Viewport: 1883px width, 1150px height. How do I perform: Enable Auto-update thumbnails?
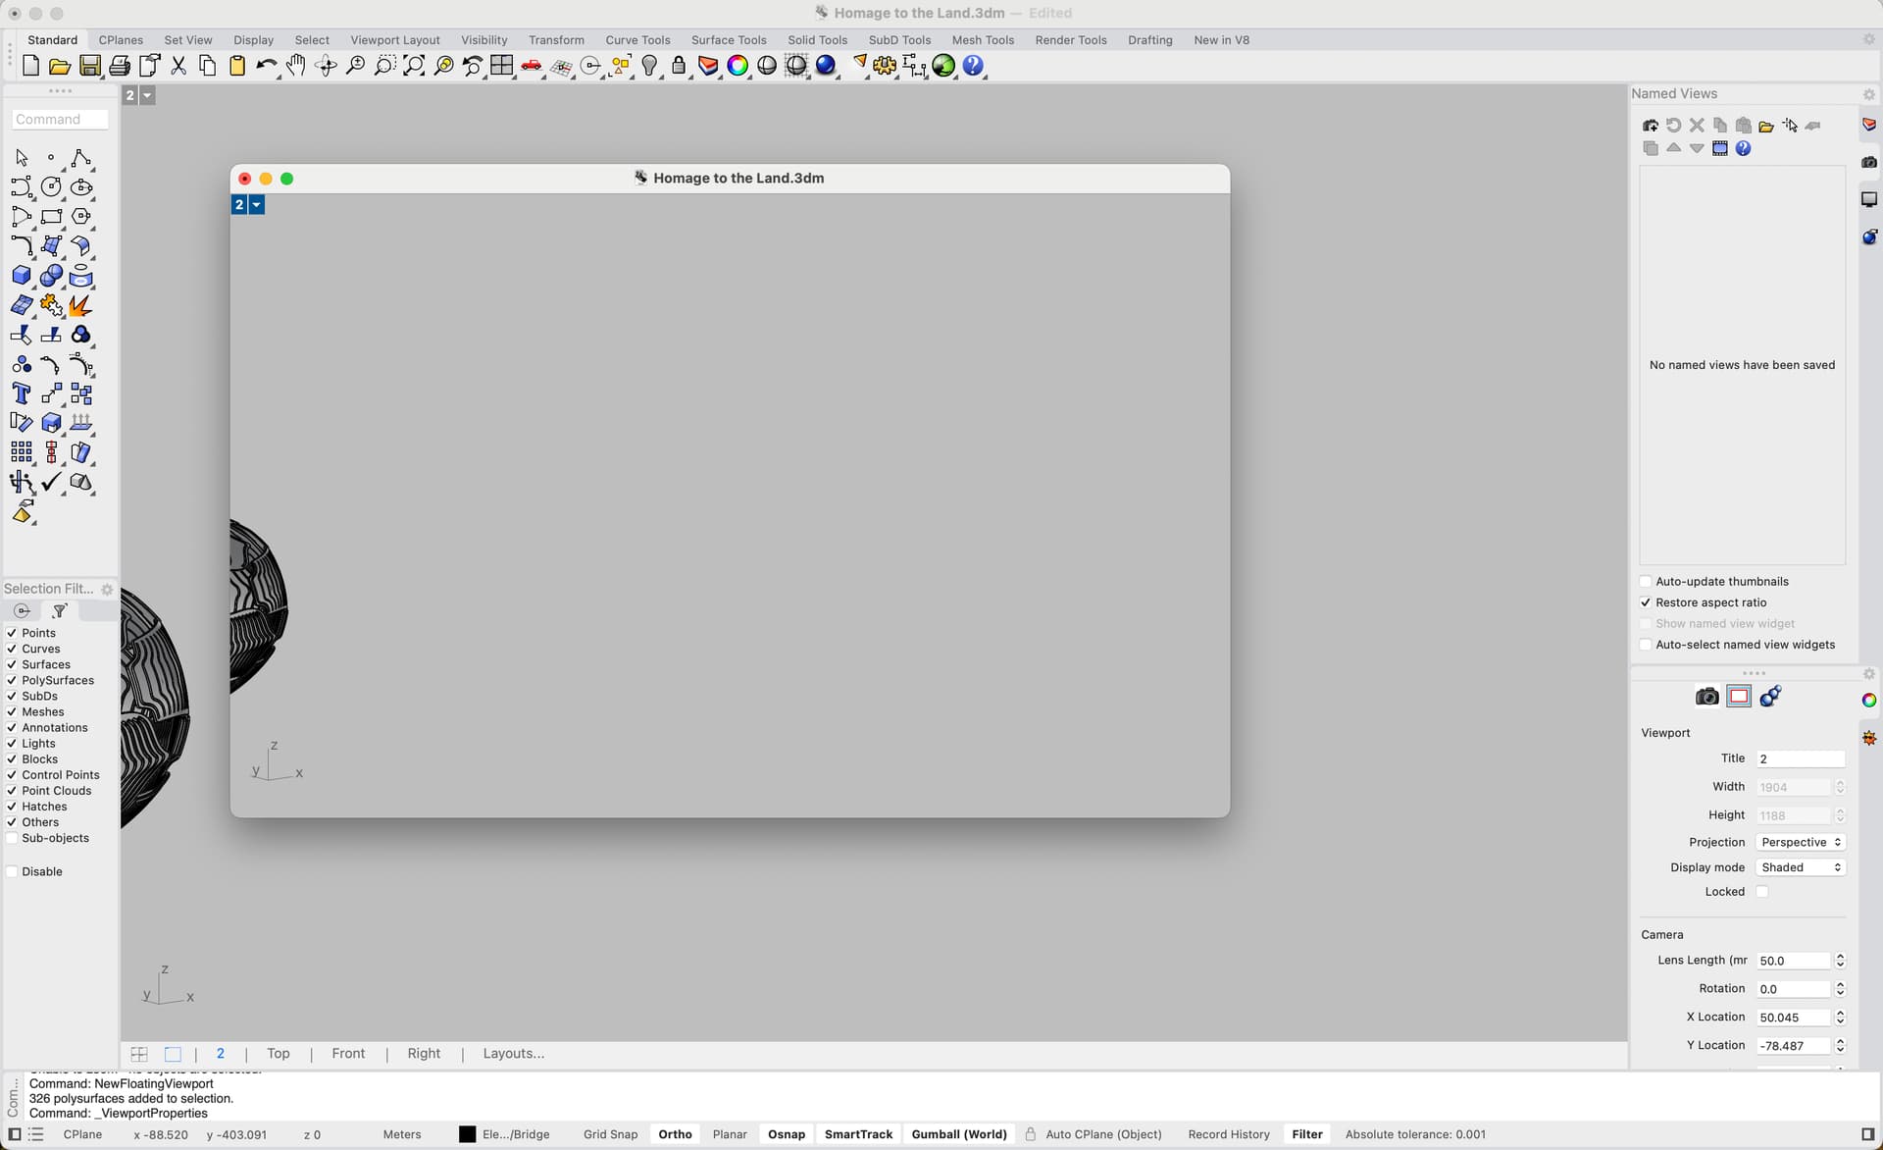pyautogui.click(x=1647, y=581)
